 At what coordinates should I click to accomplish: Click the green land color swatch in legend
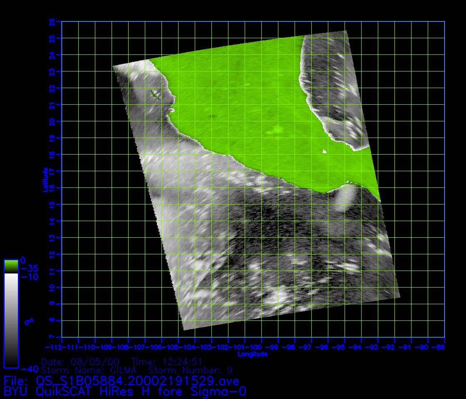click(x=11, y=266)
